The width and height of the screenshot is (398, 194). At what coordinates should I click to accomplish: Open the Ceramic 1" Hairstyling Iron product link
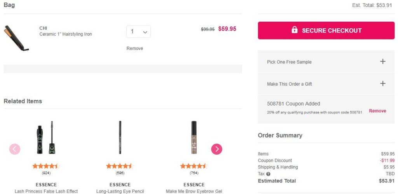click(x=66, y=34)
